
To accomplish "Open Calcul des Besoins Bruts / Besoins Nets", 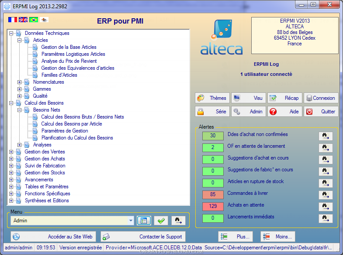I will 83,117.
